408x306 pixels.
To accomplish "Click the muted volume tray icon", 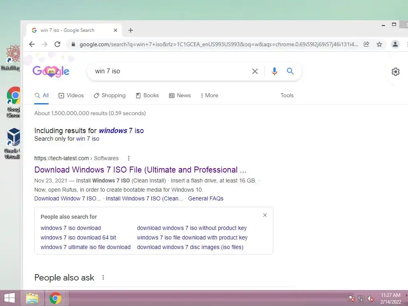I will [x=370, y=298].
